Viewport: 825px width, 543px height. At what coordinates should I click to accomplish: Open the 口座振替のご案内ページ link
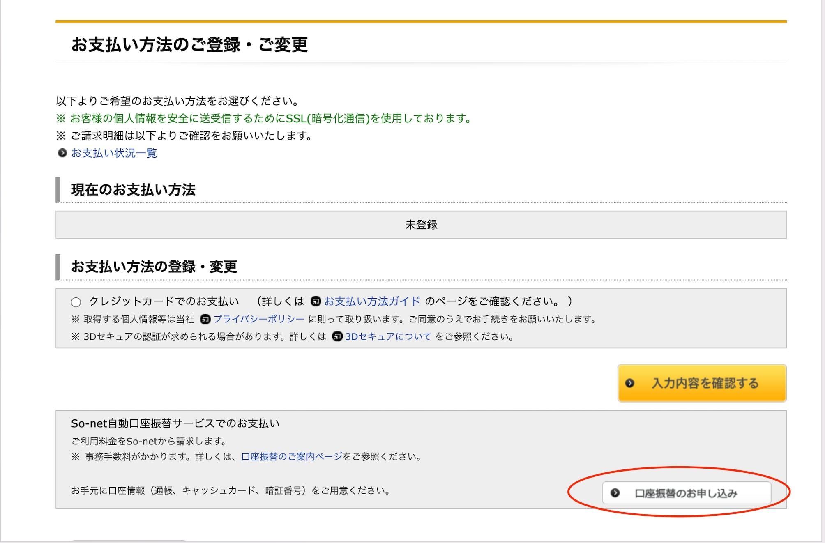click(x=292, y=457)
